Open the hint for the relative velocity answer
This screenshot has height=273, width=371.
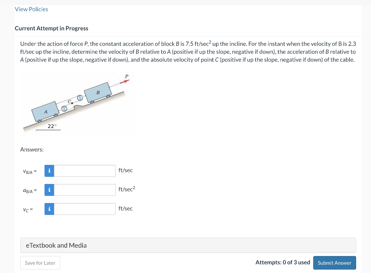click(x=49, y=170)
